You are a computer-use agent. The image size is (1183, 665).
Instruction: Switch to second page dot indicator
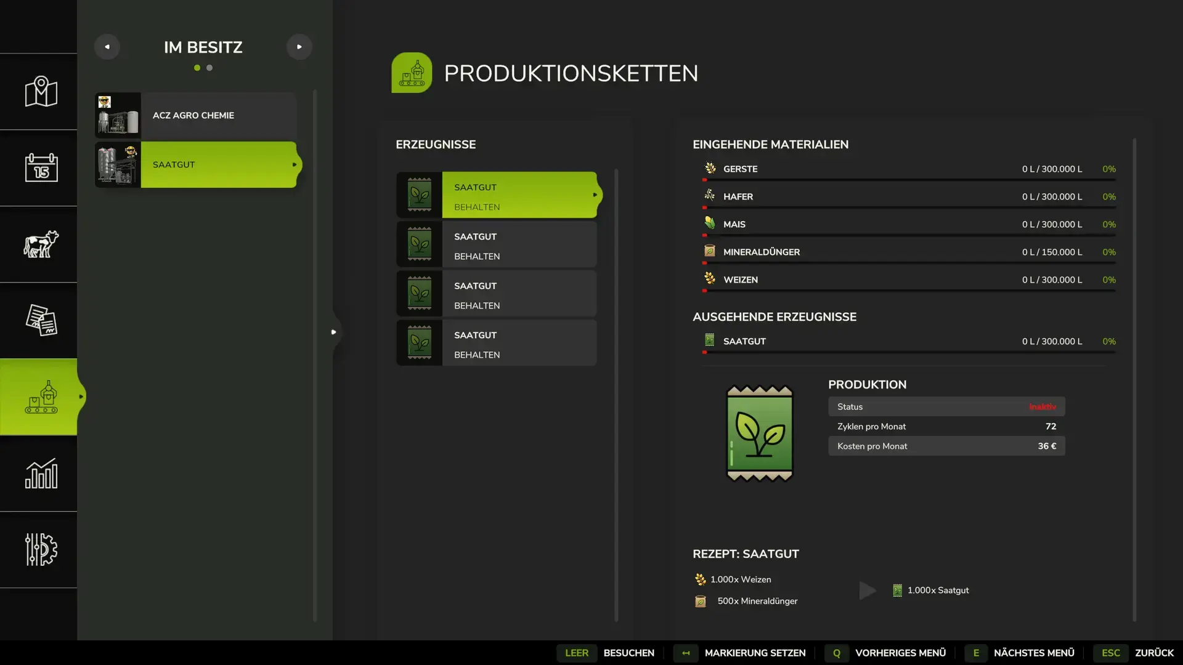209,68
